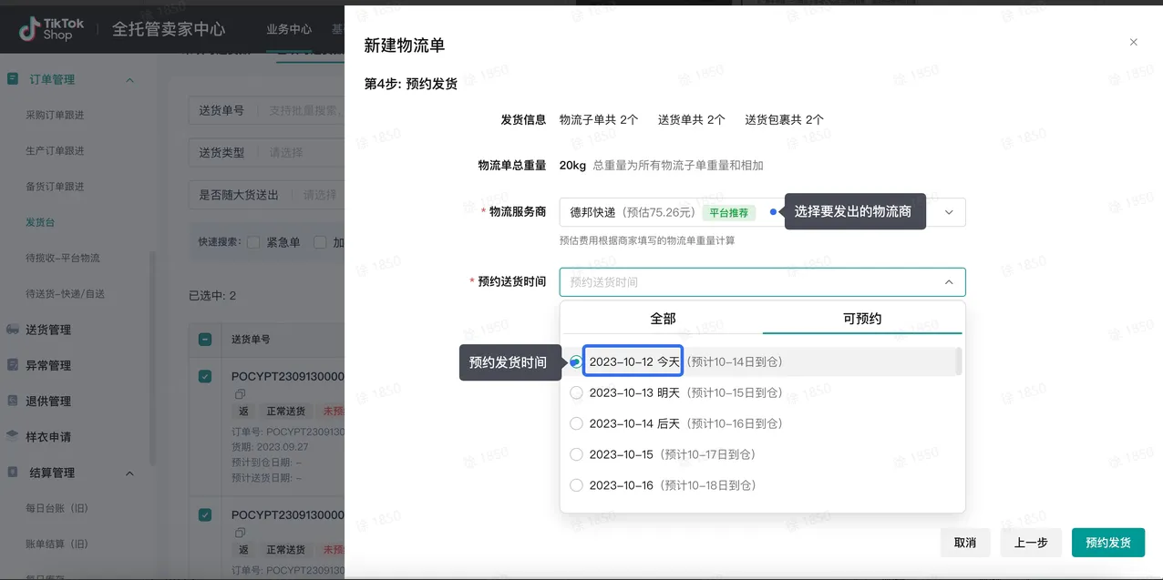Collapse the 结算管理 menu chevron
The image size is (1163, 580).
[x=129, y=473]
